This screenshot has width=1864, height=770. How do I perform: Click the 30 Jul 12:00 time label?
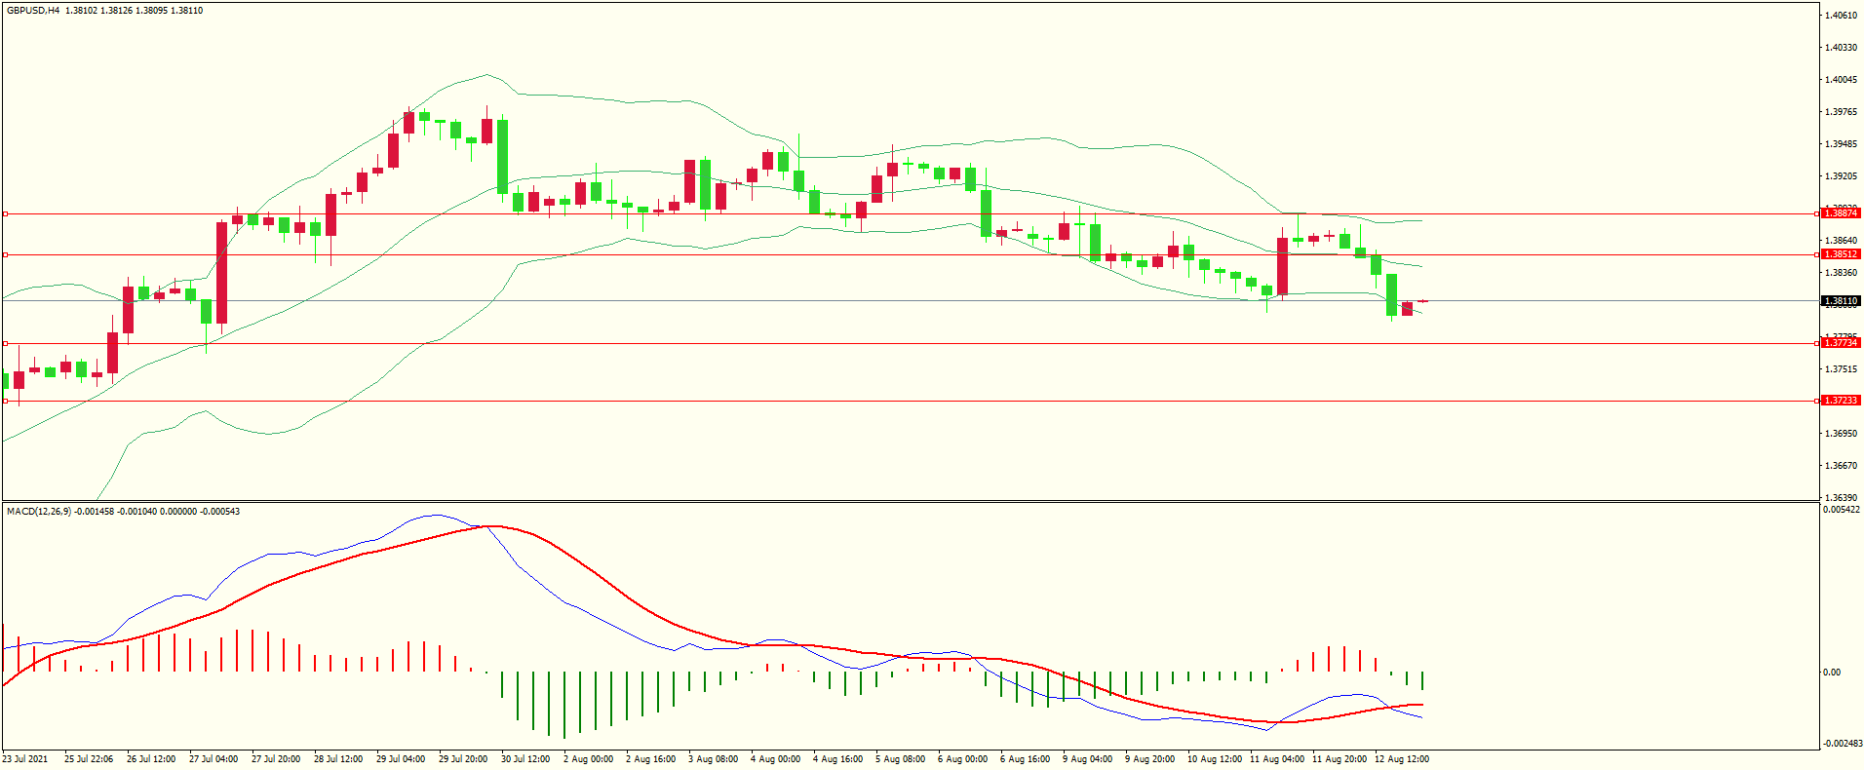pyautogui.click(x=525, y=759)
